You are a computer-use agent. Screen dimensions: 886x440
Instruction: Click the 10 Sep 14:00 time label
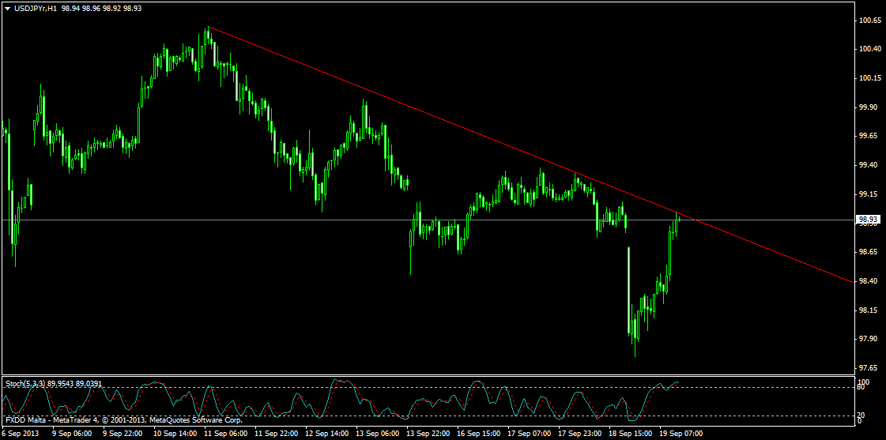(x=175, y=434)
